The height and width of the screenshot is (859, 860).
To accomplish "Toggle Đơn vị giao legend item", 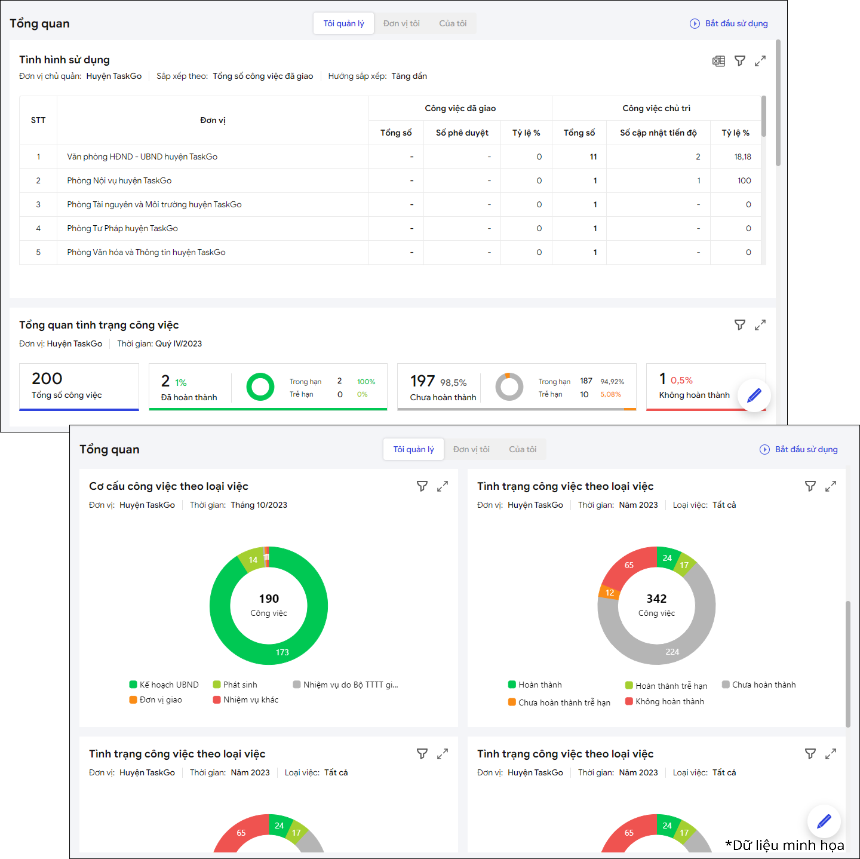I will tap(156, 700).
